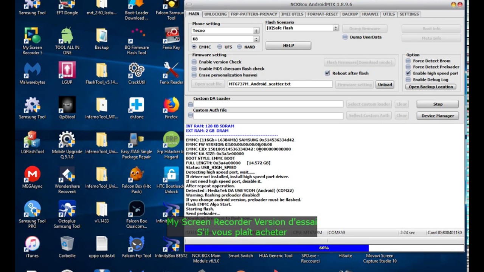
Task: Switch to BACKUP tab
Action: click(x=350, y=14)
